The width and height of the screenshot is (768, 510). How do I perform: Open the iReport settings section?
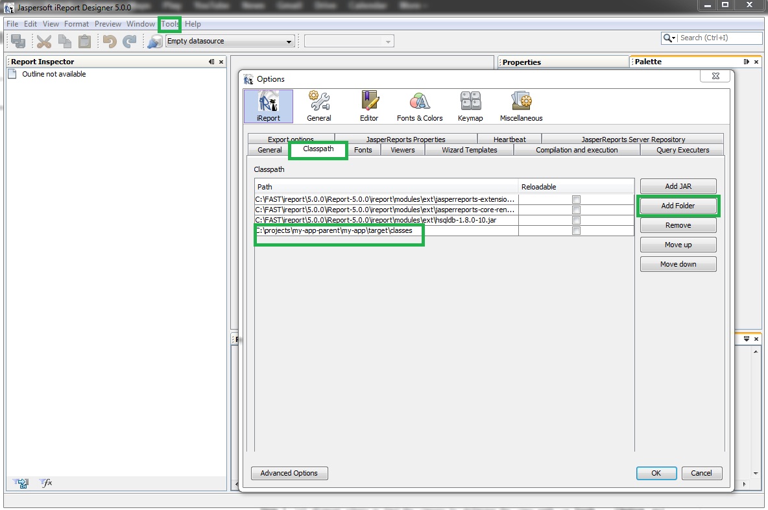[268, 106]
